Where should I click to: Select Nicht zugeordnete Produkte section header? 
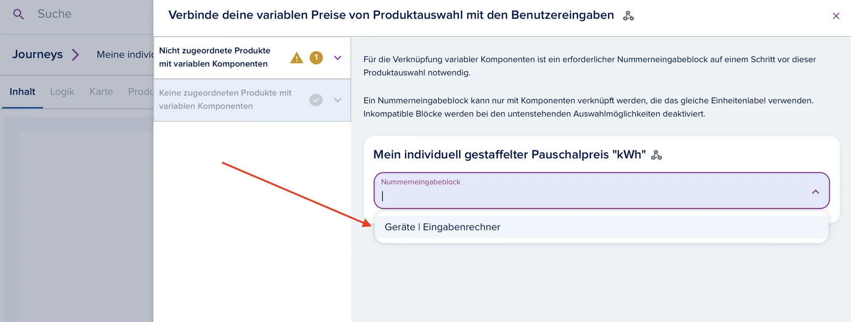(x=252, y=57)
